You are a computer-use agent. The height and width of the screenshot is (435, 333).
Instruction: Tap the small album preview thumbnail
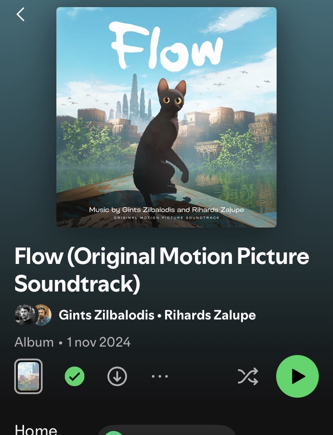[28, 376]
